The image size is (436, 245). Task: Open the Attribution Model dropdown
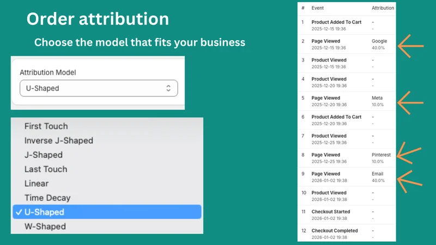(x=99, y=88)
